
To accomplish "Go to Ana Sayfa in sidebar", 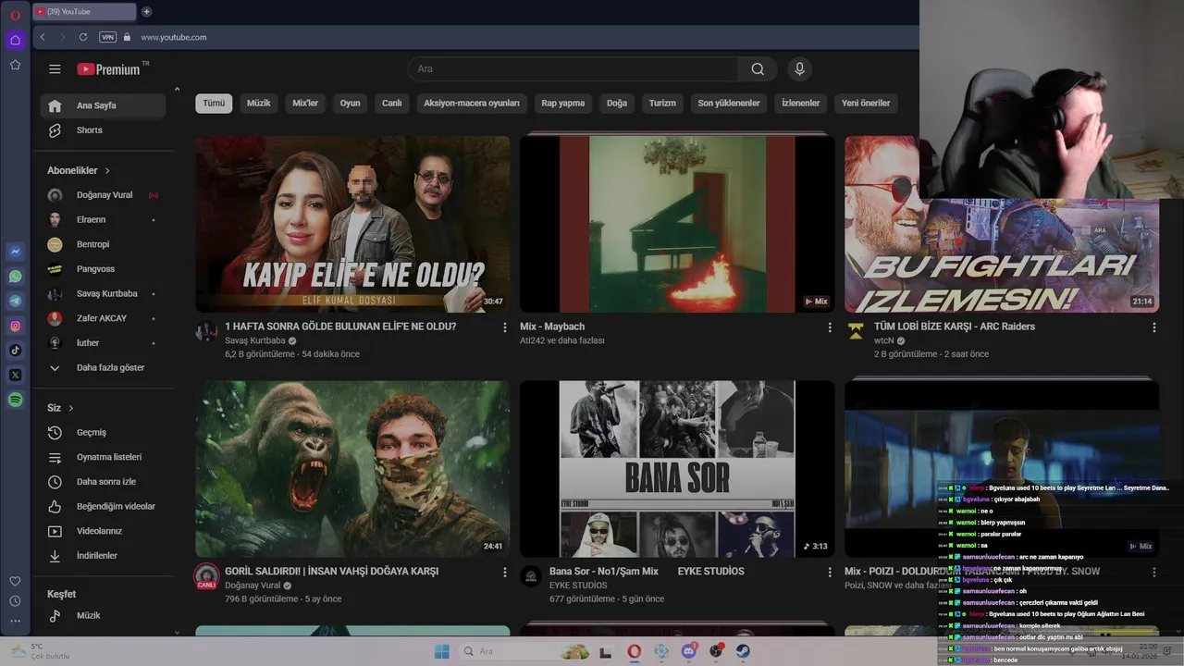I will (x=104, y=105).
